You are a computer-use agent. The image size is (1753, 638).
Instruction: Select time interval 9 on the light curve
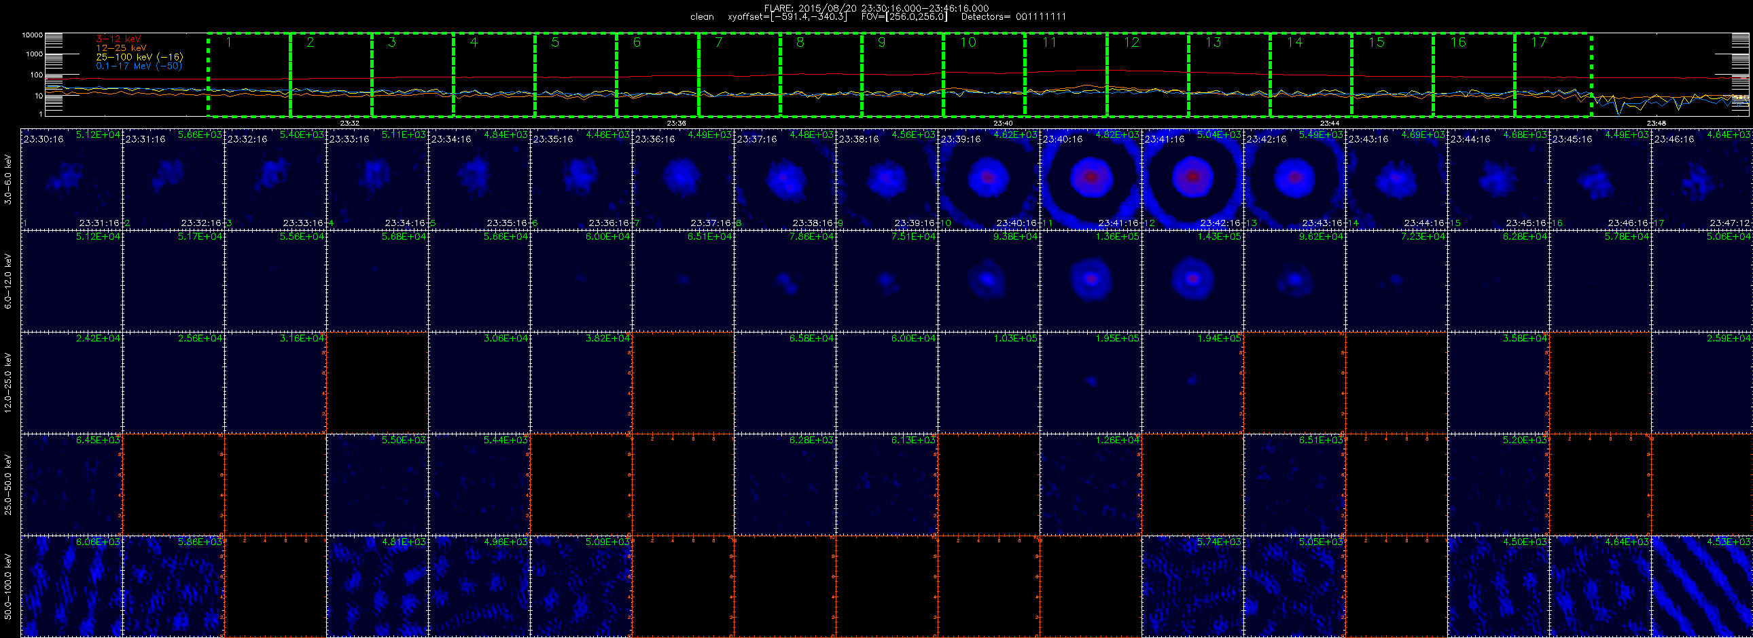(x=902, y=75)
